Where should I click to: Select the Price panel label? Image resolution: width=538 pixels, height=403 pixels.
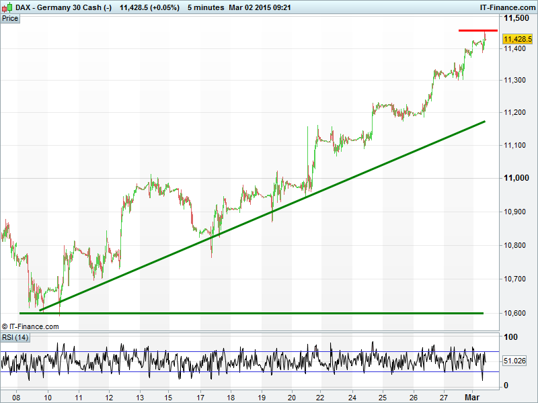point(10,18)
